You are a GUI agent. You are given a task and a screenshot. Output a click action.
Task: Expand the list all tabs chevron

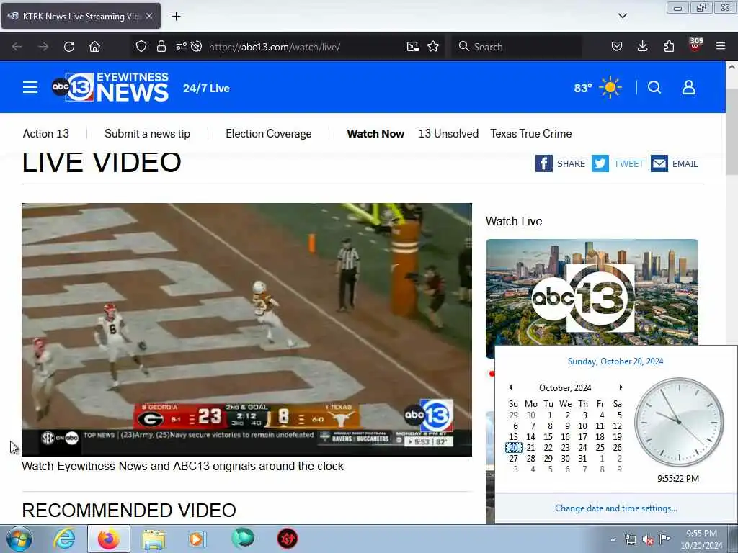(622, 16)
